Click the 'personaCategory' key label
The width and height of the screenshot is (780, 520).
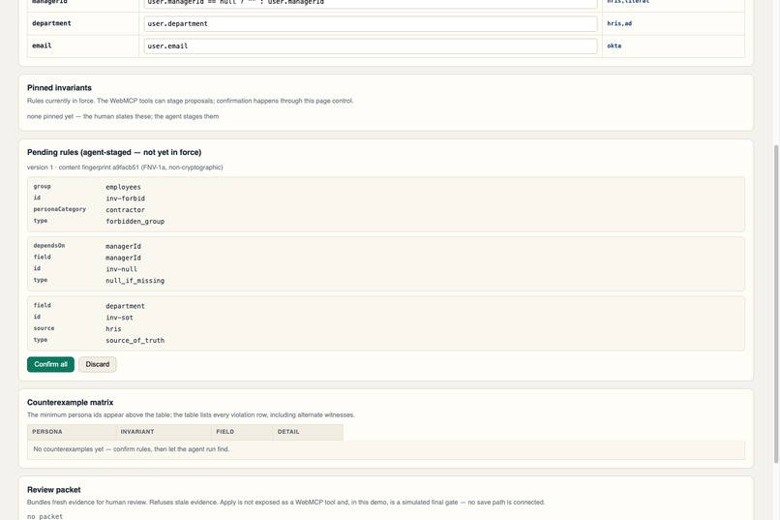coord(60,209)
